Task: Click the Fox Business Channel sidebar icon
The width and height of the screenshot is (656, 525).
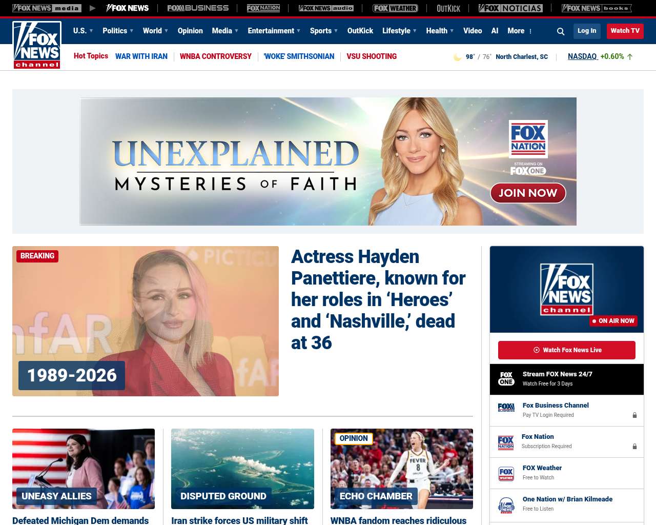Action: pos(506,408)
